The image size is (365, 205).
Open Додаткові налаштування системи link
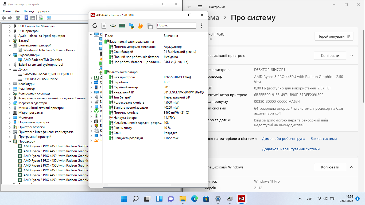[x=291, y=149]
